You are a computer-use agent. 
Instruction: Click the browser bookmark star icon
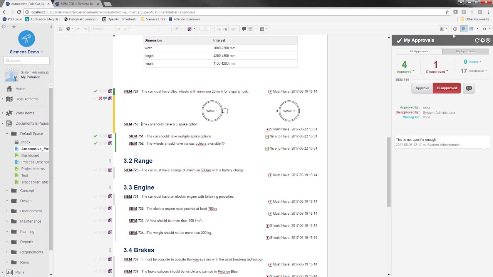447,12
